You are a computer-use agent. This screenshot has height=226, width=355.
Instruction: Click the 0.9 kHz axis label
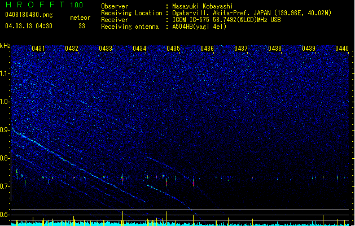point(5,130)
